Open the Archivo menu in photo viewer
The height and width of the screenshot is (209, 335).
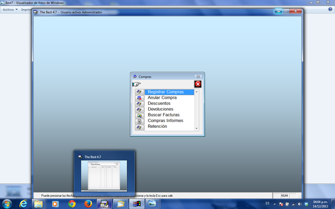[x=10, y=10]
